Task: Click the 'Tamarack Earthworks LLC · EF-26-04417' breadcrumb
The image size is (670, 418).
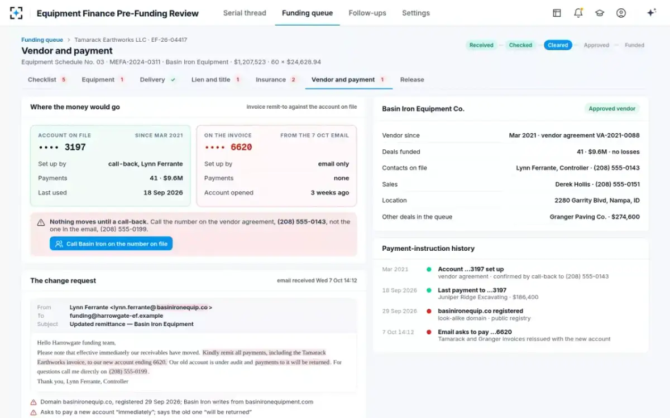Action: (131, 40)
